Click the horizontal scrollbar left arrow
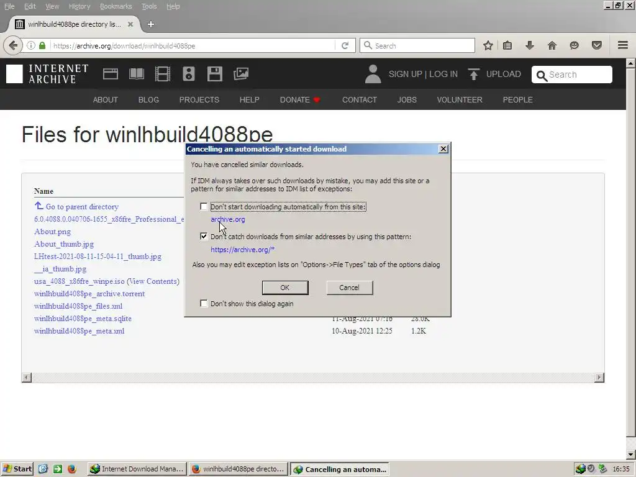Image resolution: width=636 pixels, height=477 pixels. [x=26, y=378]
